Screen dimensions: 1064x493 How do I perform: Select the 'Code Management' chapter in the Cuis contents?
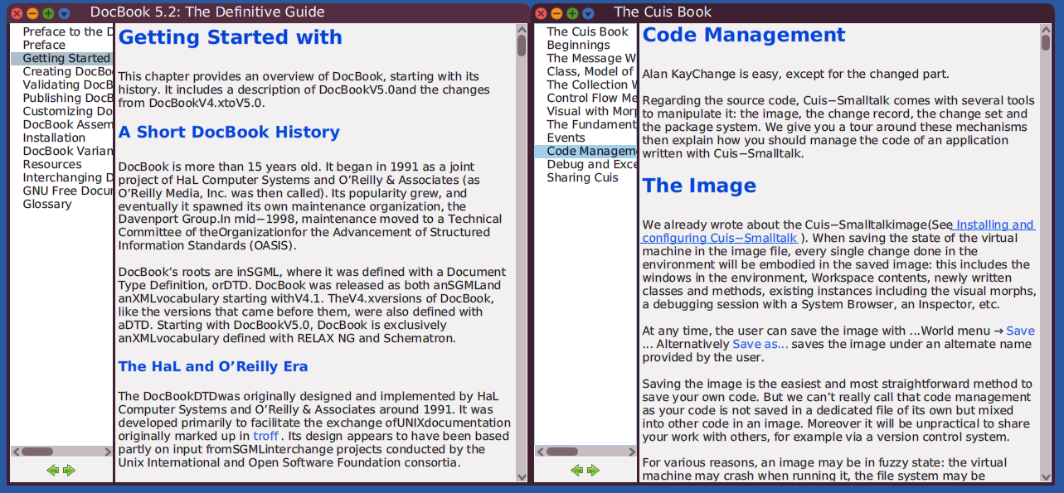[585, 151]
